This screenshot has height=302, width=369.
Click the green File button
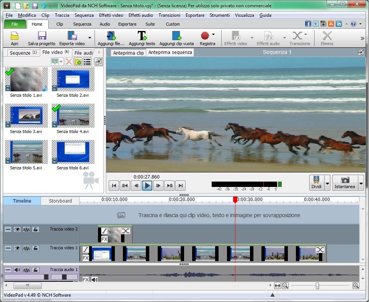(x=15, y=24)
